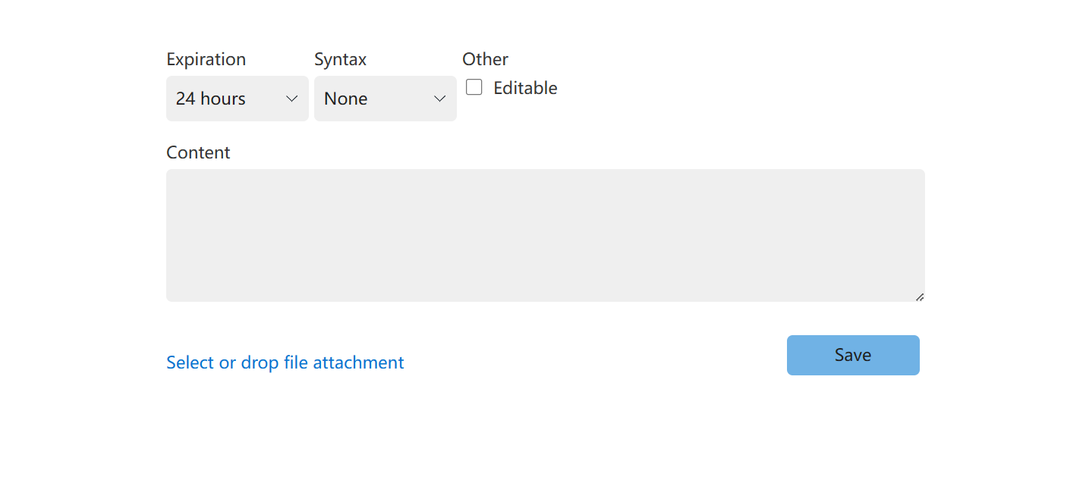Click the chevron arrow beside 24 hours
Viewport: 1067px width, 480px height.
point(291,99)
